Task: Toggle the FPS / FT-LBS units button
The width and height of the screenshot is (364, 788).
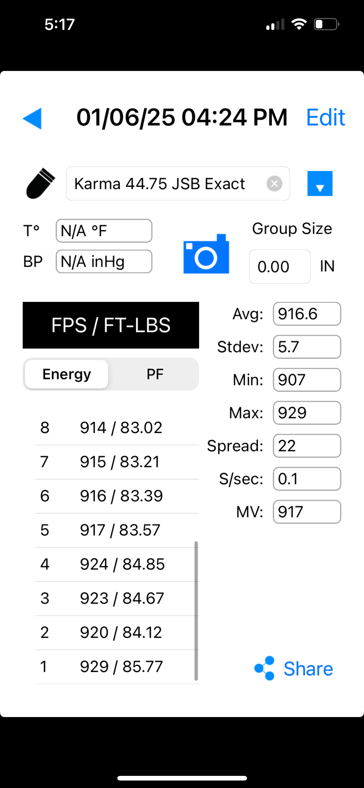Action: click(111, 325)
